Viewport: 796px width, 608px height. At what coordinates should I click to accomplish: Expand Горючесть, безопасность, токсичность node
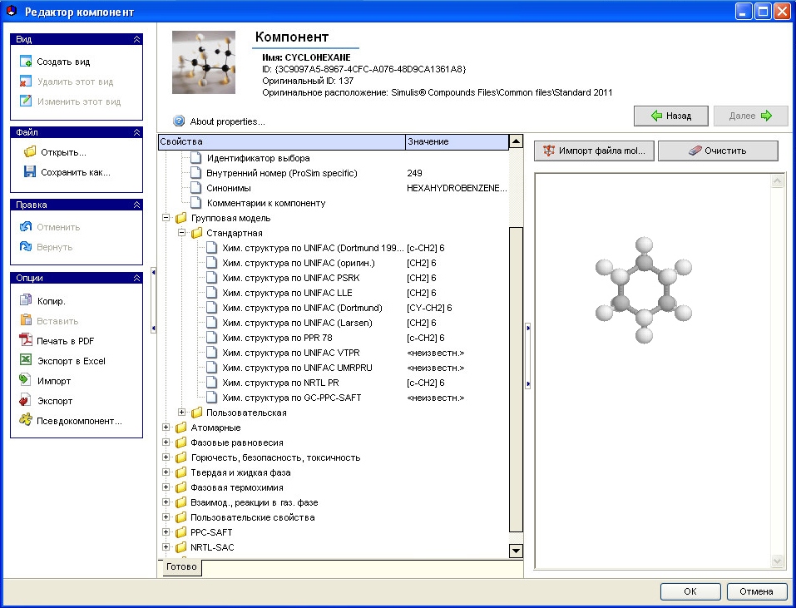tap(166, 457)
